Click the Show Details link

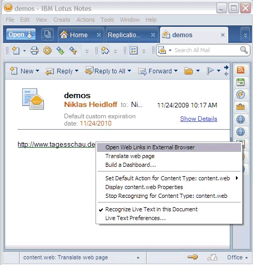199,119
